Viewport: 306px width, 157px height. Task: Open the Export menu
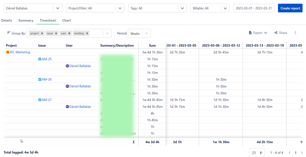[x=258, y=33]
